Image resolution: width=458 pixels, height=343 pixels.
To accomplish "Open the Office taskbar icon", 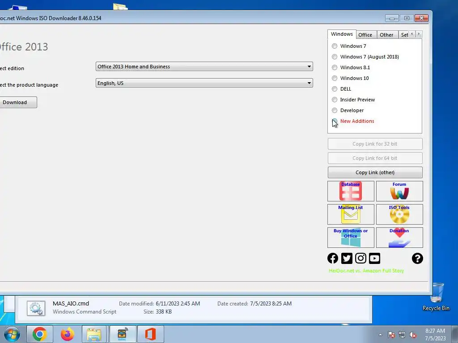I will [x=150, y=334].
